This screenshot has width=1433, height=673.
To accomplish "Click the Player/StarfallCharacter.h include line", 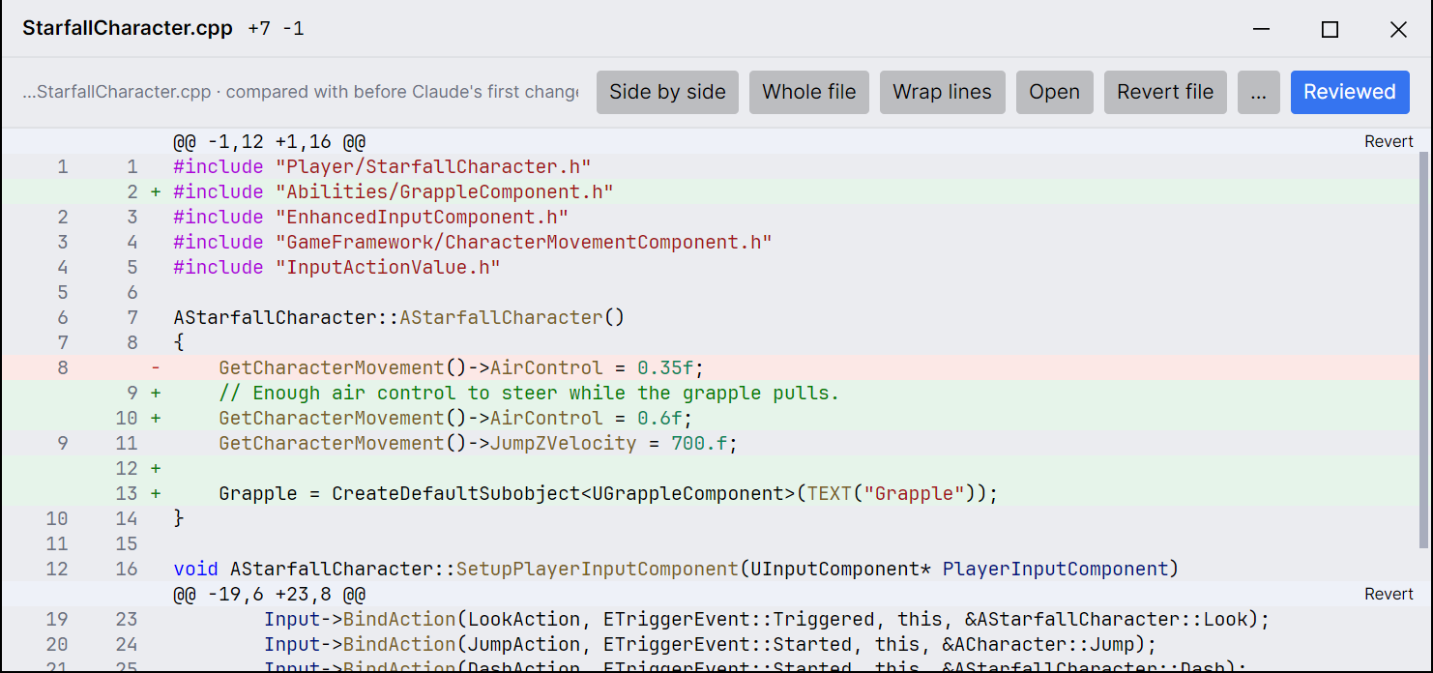I will click(x=710, y=166).
